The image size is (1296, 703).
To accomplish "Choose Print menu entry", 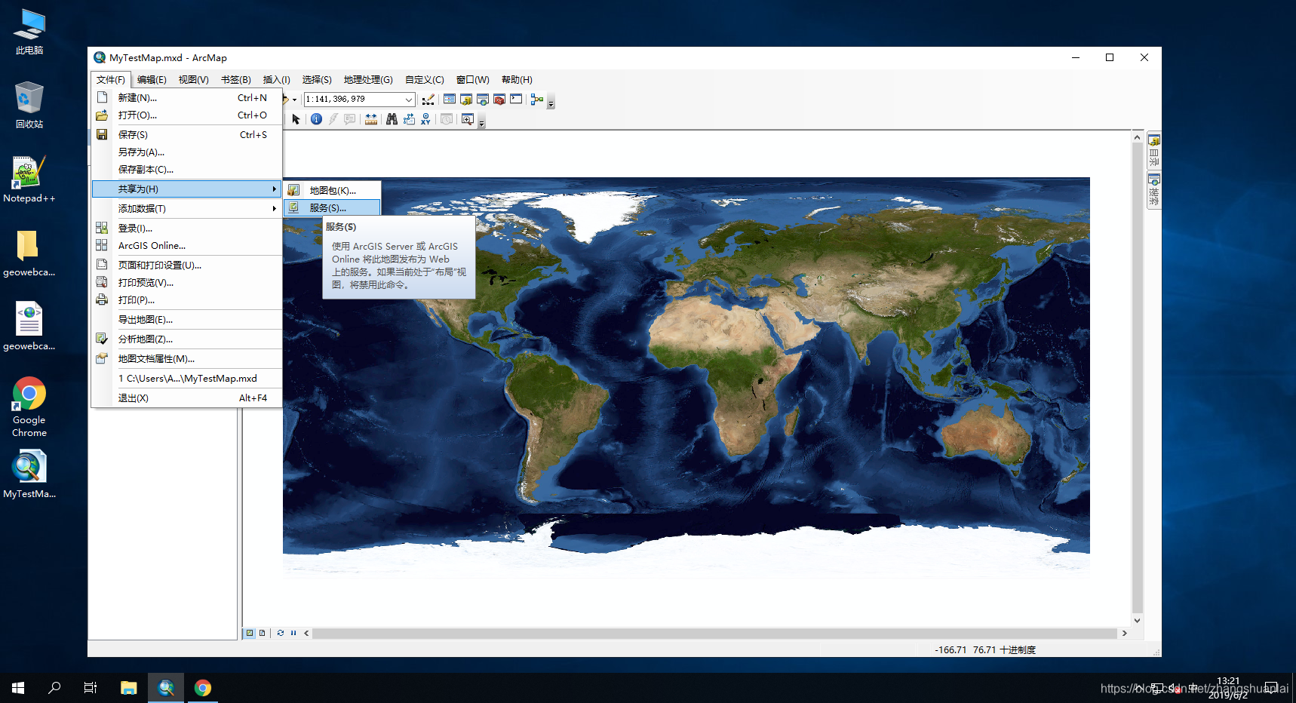I will pos(186,300).
